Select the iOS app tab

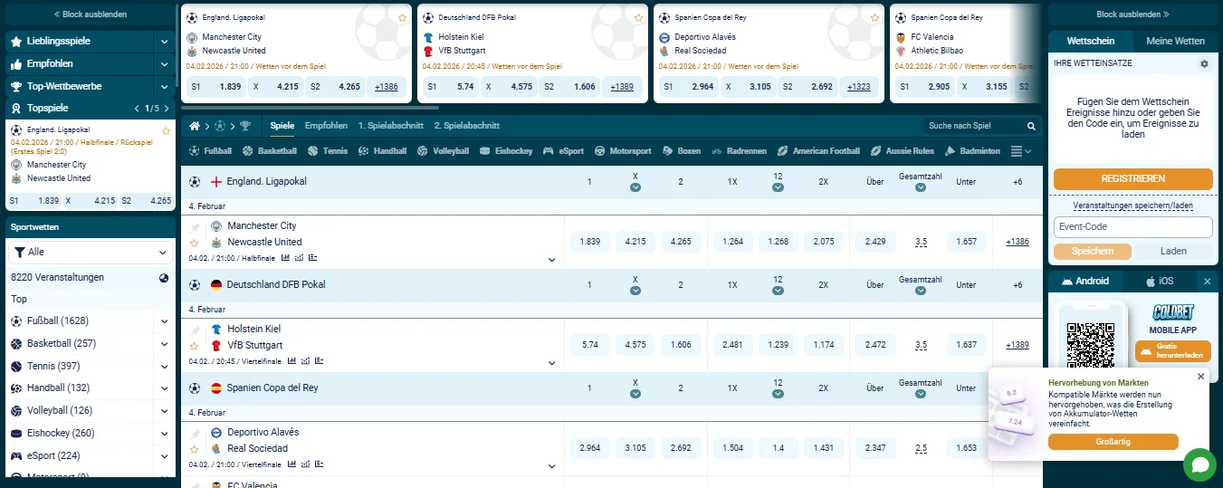tap(1160, 282)
